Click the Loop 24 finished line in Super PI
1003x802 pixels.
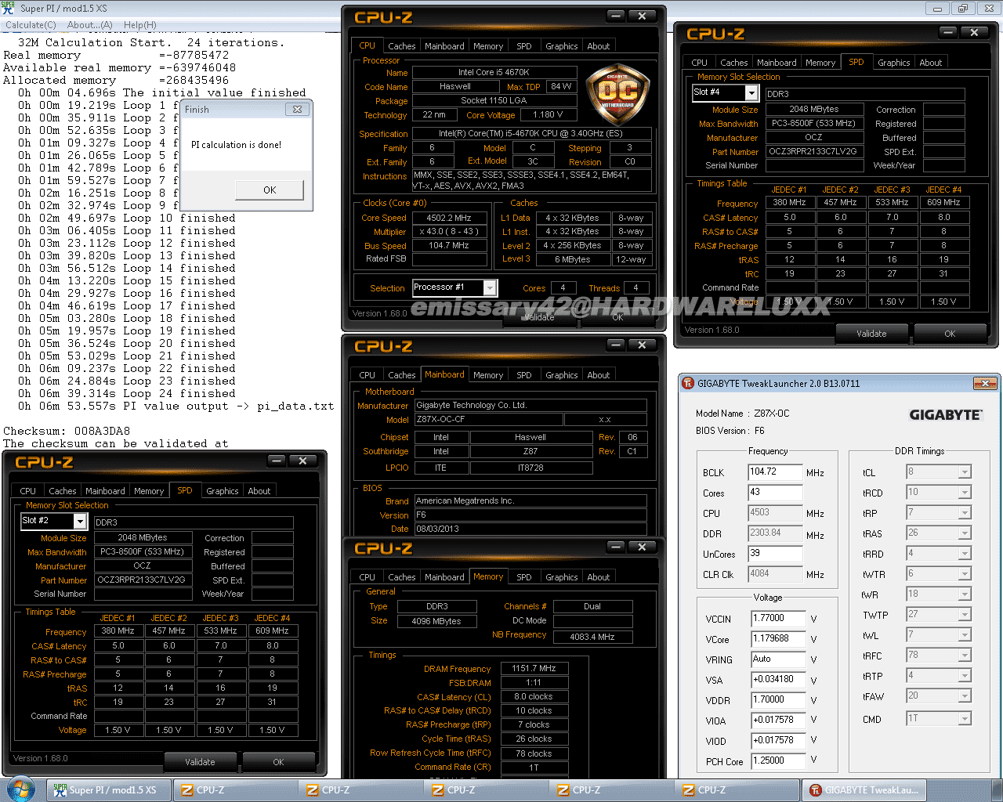(x=127, y=393)
